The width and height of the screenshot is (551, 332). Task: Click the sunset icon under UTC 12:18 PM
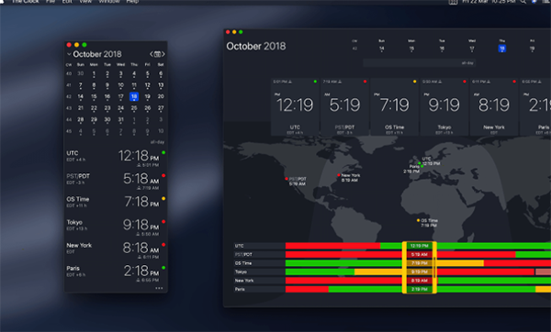coord(139,165)
